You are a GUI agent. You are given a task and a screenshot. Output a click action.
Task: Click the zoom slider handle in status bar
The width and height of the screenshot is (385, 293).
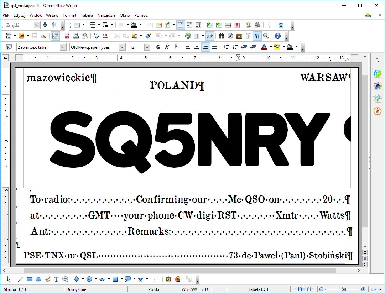(345, 289)
